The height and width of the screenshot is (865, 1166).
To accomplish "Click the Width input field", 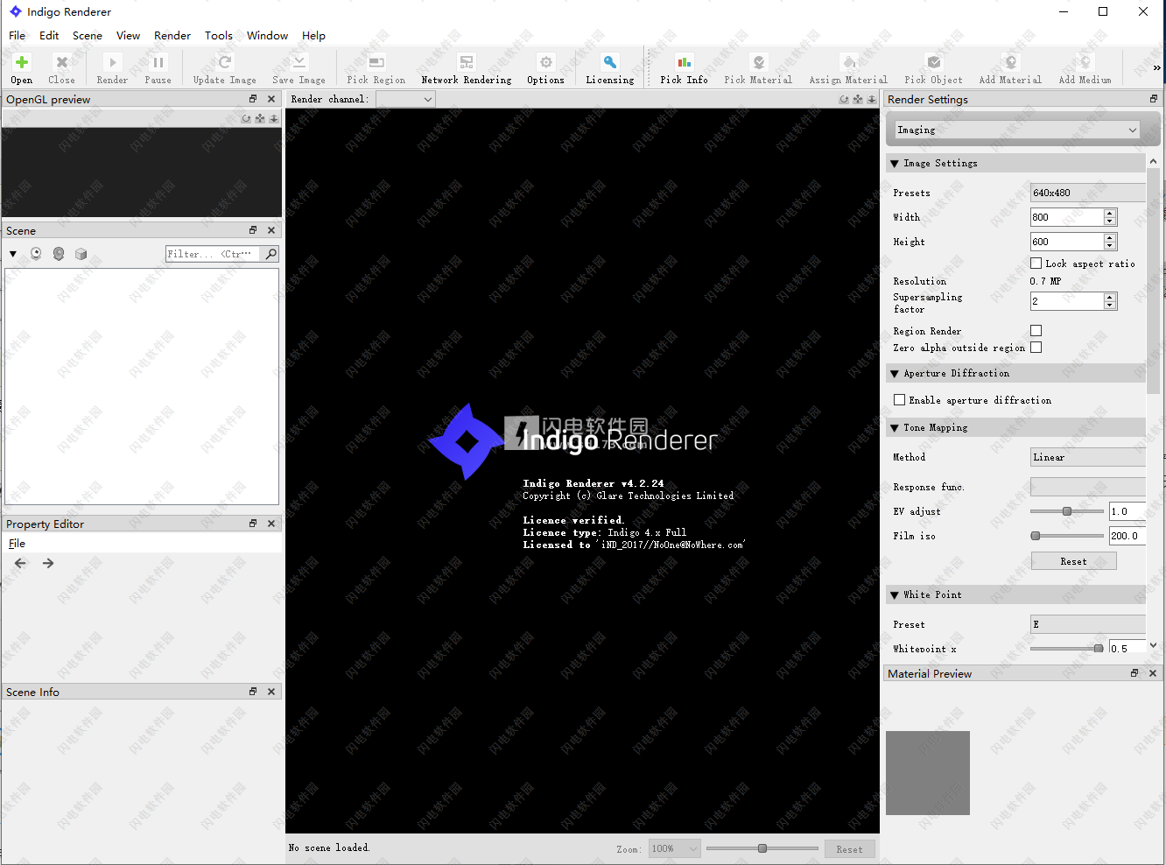I will click(x=1067, y=217).
